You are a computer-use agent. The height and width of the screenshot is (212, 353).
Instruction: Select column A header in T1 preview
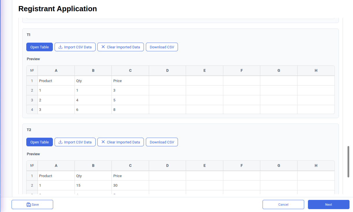tap(56, 71)
